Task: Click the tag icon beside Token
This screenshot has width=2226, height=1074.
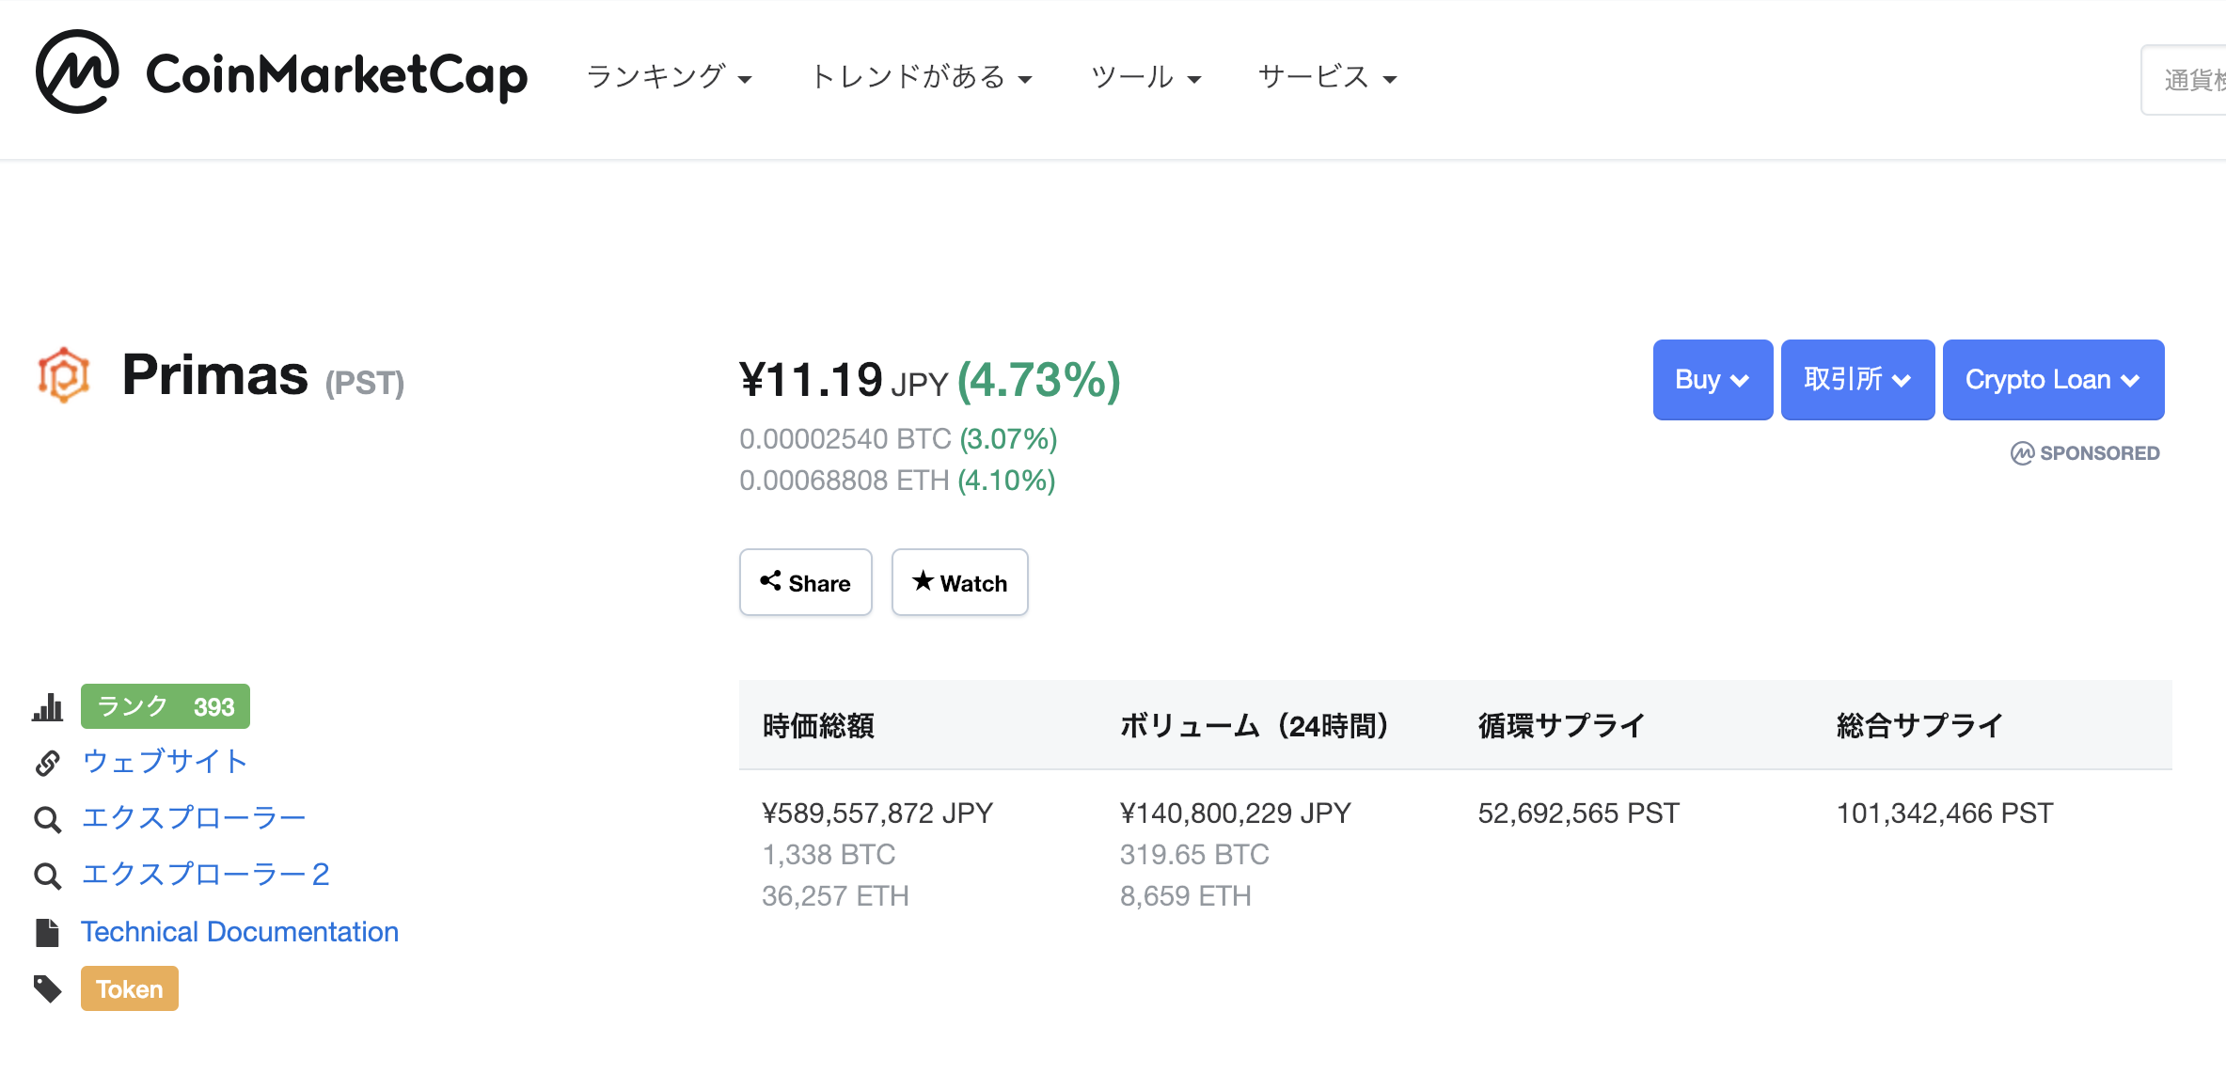Action: (47, 989)
